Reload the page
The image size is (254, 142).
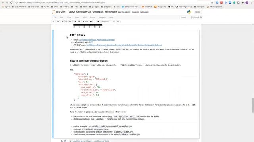point(12,3)
